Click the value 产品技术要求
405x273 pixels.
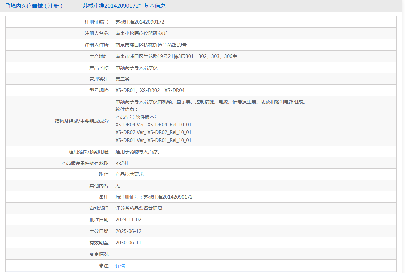point(129,174)
